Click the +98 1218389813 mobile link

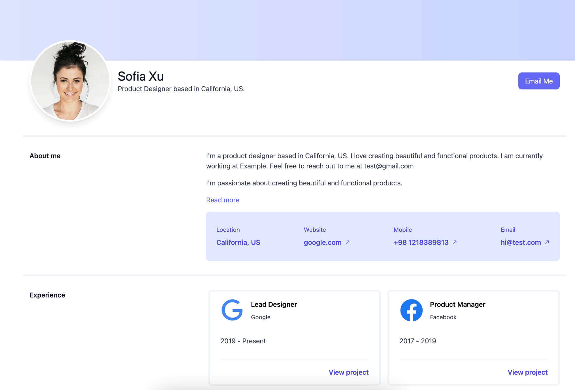click(x=421, y=243)
